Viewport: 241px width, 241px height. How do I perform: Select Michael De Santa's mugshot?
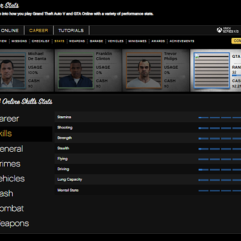(13, 70)
